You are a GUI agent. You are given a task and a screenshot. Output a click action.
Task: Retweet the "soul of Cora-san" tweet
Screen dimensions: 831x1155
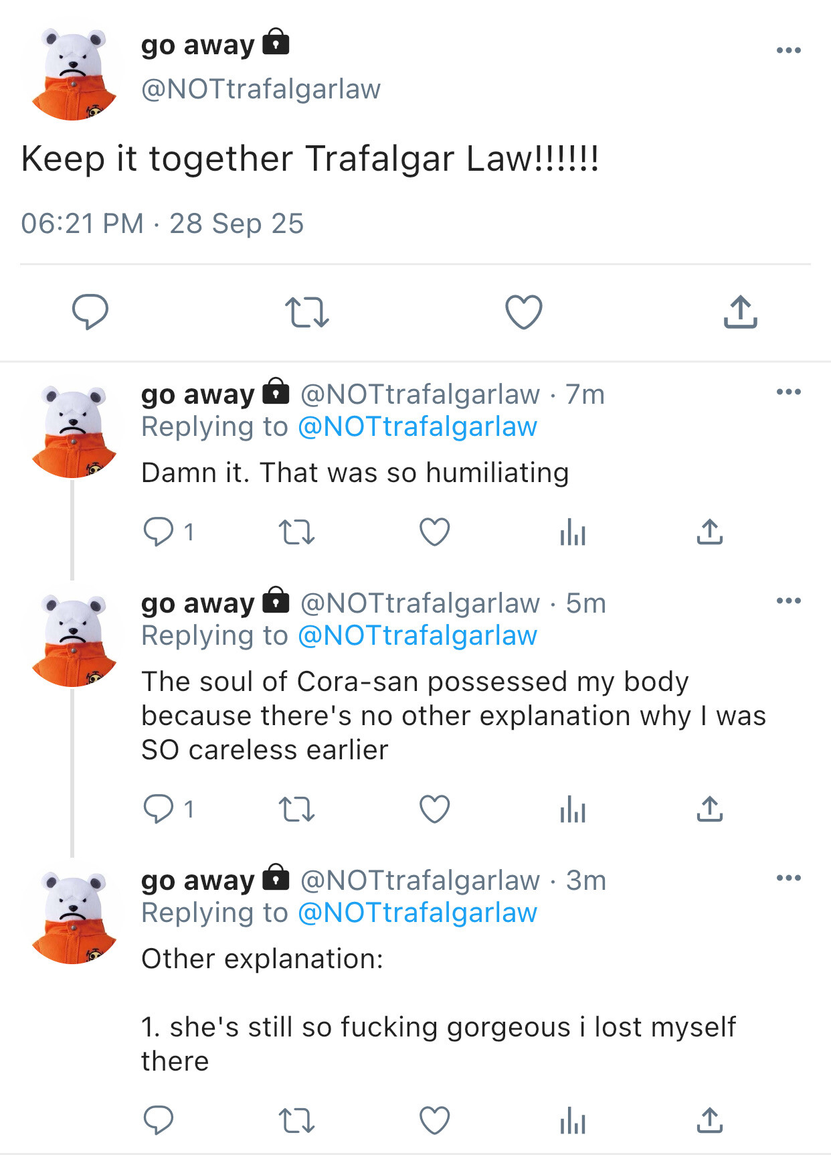point(296,809)
